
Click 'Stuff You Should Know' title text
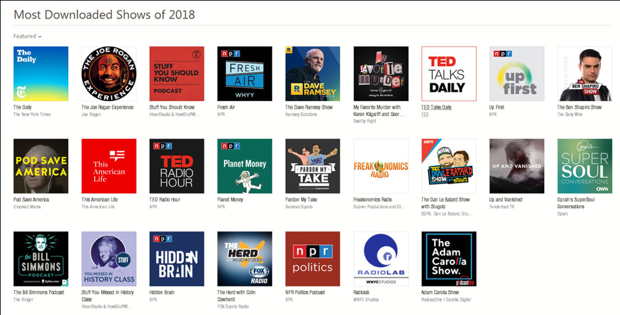pos(172,107)
